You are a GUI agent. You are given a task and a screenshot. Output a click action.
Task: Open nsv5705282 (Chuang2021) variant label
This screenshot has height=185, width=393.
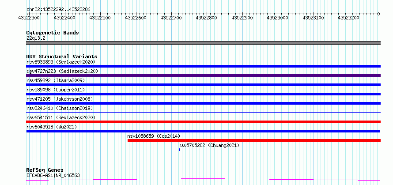click(x=209, y=145)
